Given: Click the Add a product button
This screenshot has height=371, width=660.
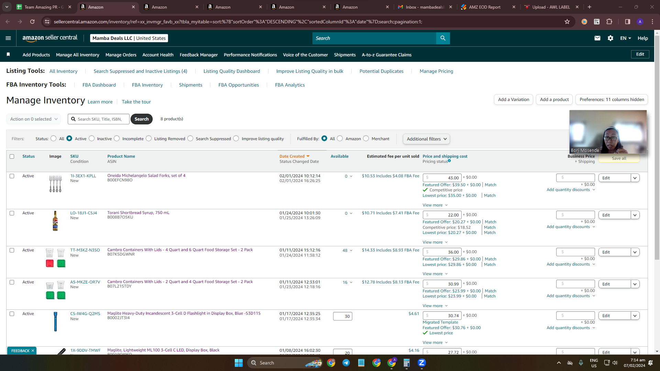Looking at the screenshot, I should [554, 100].
